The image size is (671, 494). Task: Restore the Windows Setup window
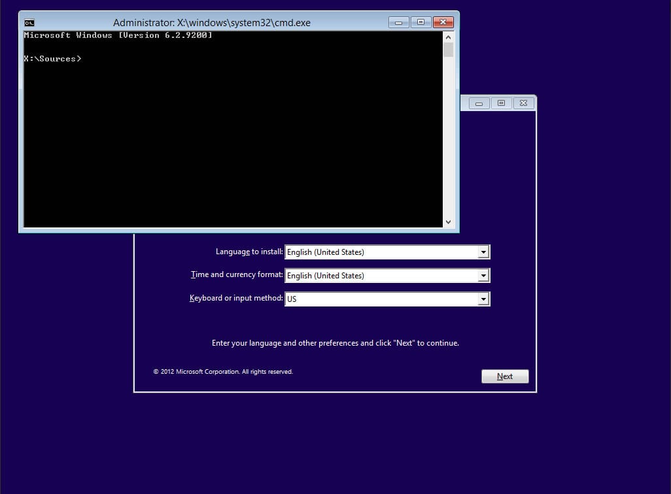tap(500, 103)
